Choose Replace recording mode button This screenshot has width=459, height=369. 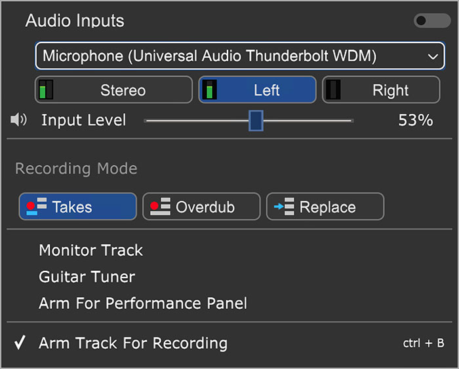(325, 206)
